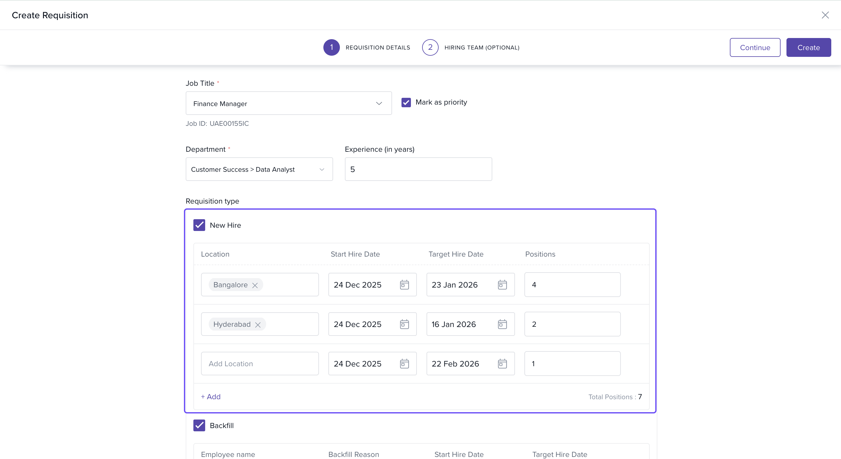Image resolution: width=841 pixels, height=459 pixels.
Task: Open calendar for Bangalore target hire date
Action: click(502, 285)
